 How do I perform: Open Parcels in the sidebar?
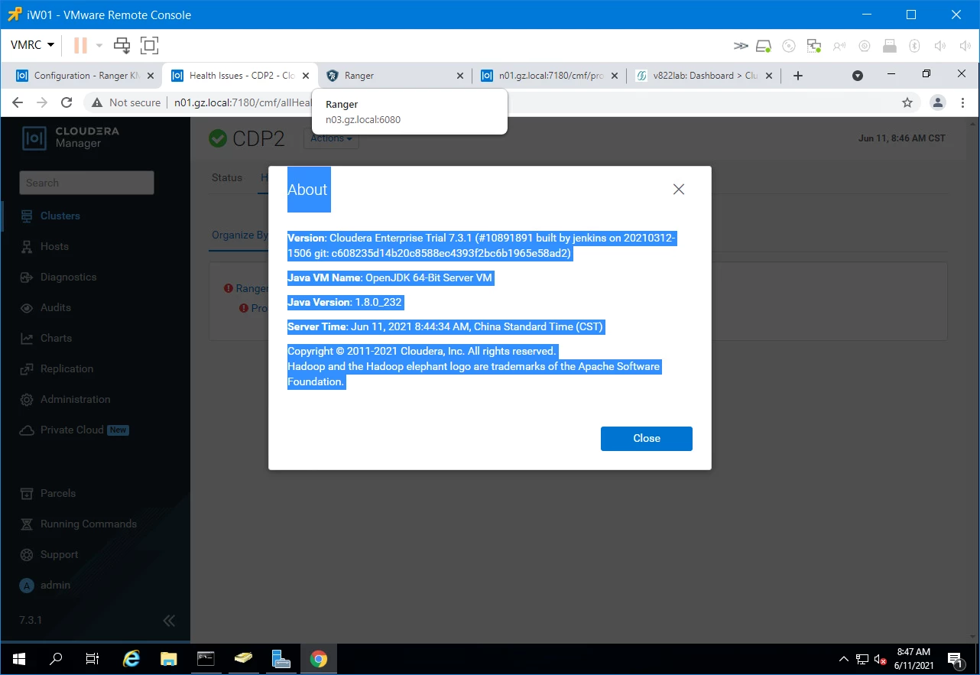point(48,493)
